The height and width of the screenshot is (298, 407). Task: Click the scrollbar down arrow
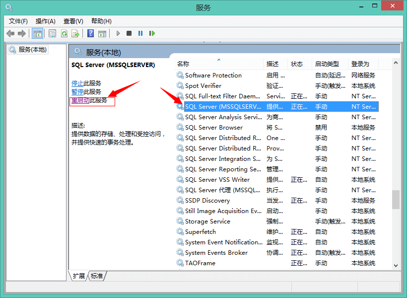[396, 266]
